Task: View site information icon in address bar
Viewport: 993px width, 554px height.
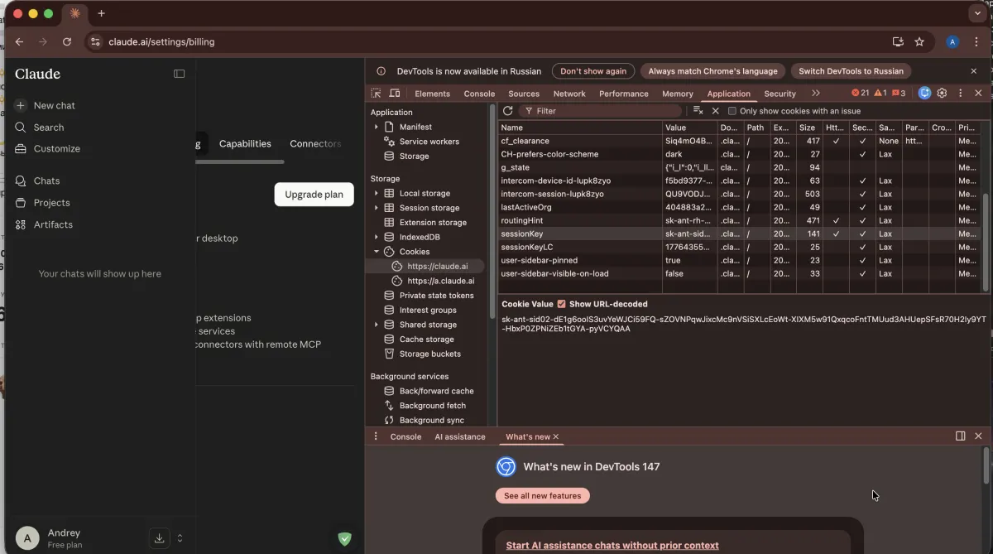Action: (x=95, y=41)
